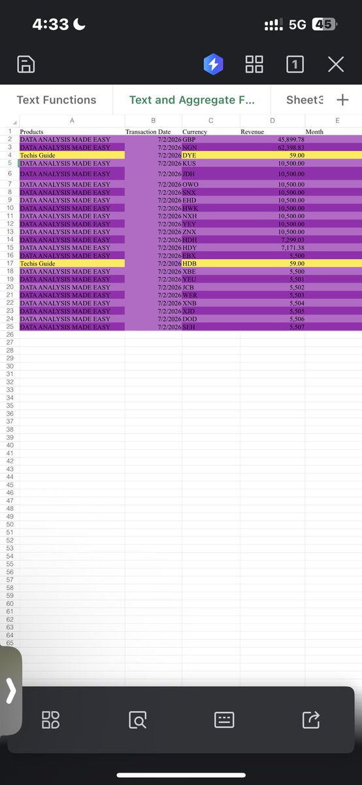Select row header number 65

[x=10, y=642]
